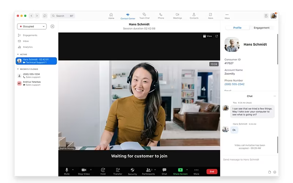Screen dimensions: 293x183
Task: Expand Share Screen options arrow
Action: [187, 170]
